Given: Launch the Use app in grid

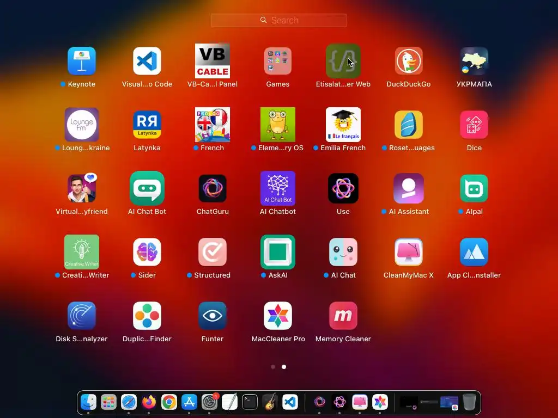Looking at the screenshot, I should coord(343,188).
